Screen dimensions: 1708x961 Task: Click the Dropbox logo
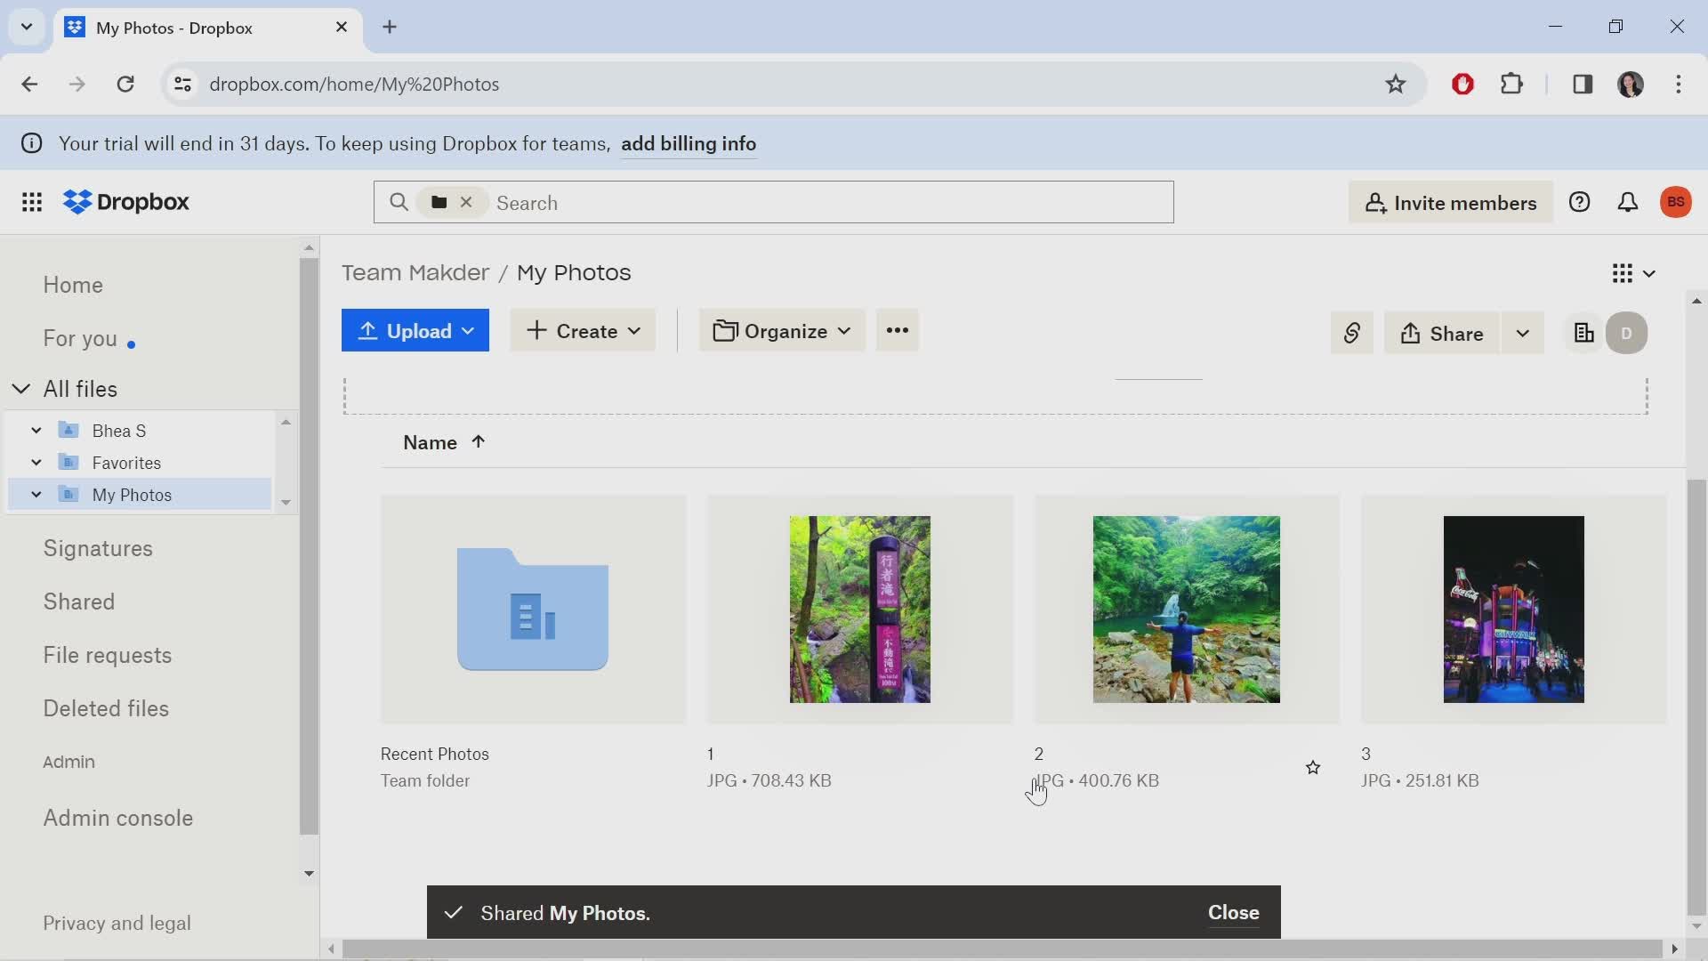(x=126, y=202)
